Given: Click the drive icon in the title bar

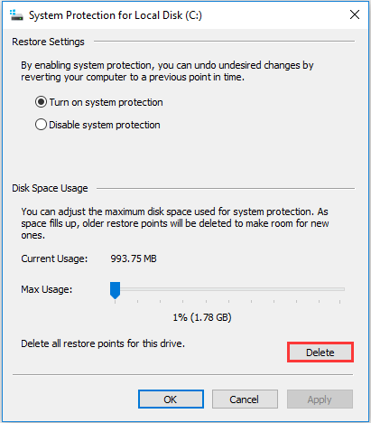Looking at the screenshot, I should pyautogui.click(x=16, y=15).
